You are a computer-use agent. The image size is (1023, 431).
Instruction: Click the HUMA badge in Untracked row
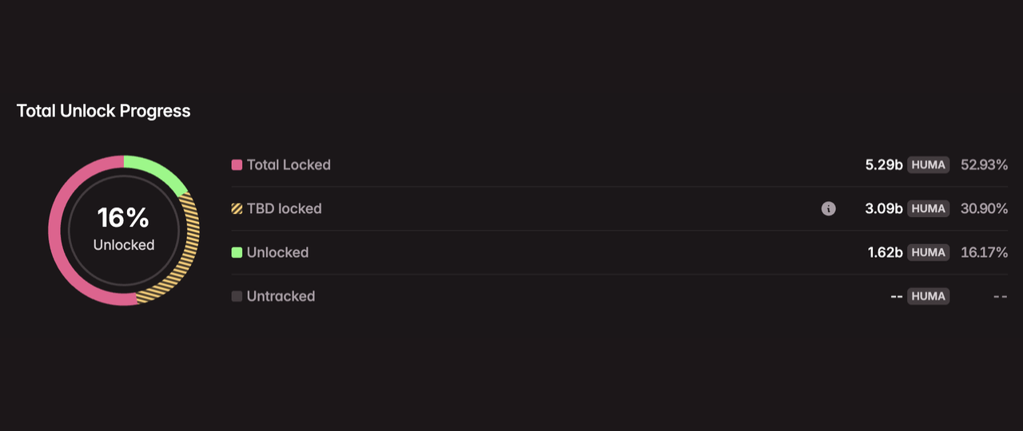pyautogui.click(x=929, y=296)
